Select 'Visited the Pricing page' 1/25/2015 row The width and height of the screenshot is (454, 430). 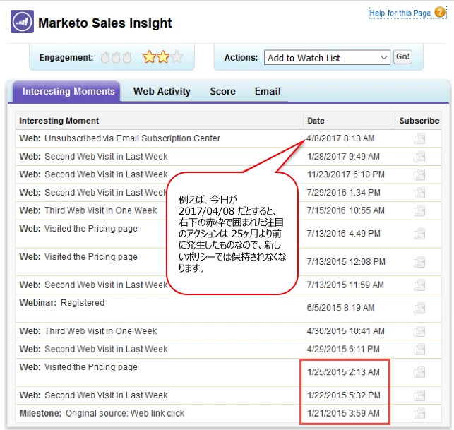[90, 367]
